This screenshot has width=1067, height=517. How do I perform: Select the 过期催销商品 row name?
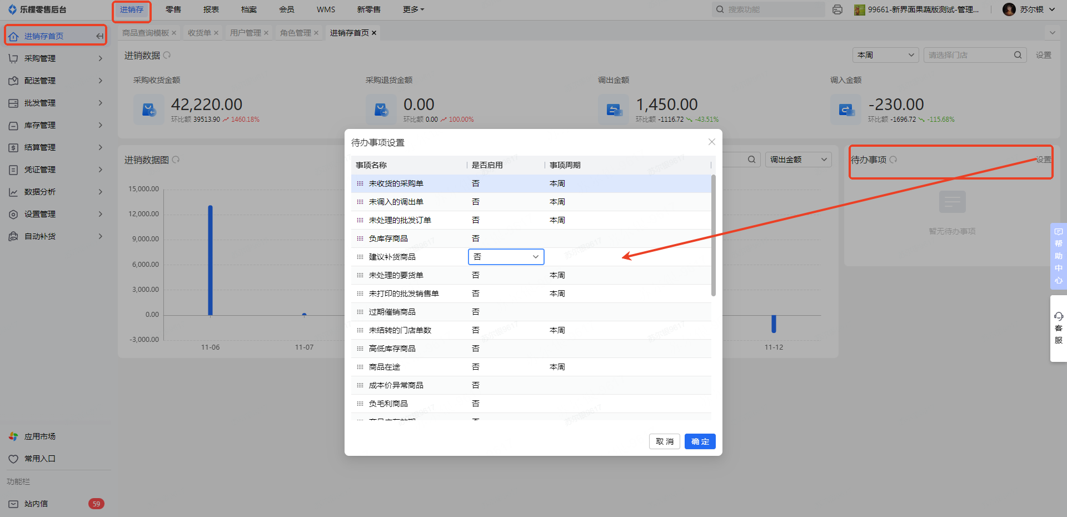tap(392, 312)
